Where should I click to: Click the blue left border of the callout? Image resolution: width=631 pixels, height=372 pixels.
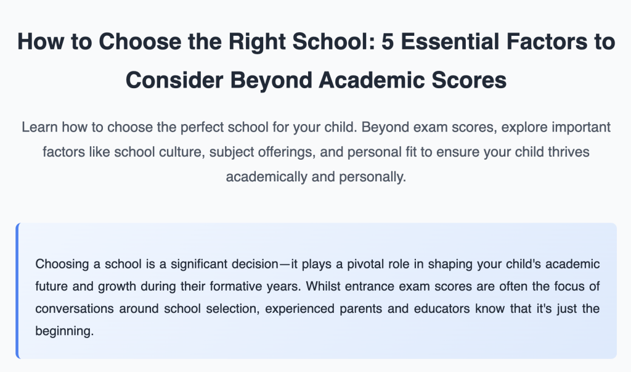(x=17, y=291)
